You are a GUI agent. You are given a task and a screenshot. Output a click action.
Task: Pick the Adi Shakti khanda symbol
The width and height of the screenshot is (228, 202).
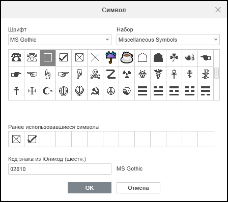click(79, 91)
